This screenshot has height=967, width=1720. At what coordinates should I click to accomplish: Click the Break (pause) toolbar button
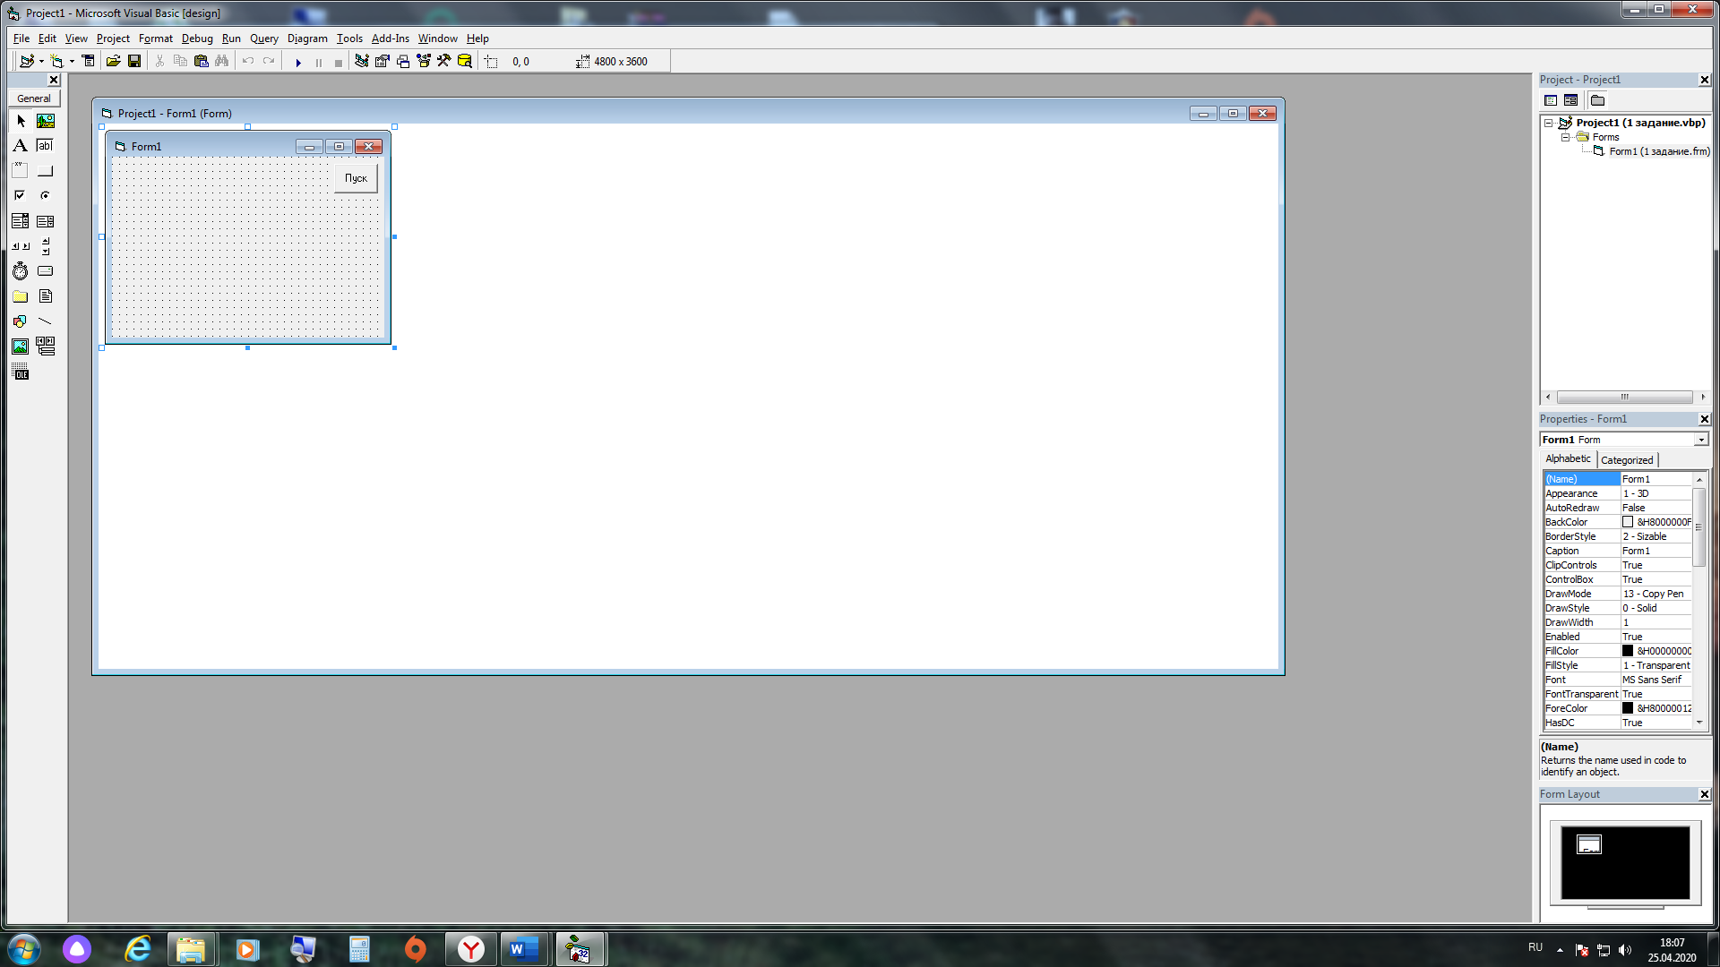[319, 62]
